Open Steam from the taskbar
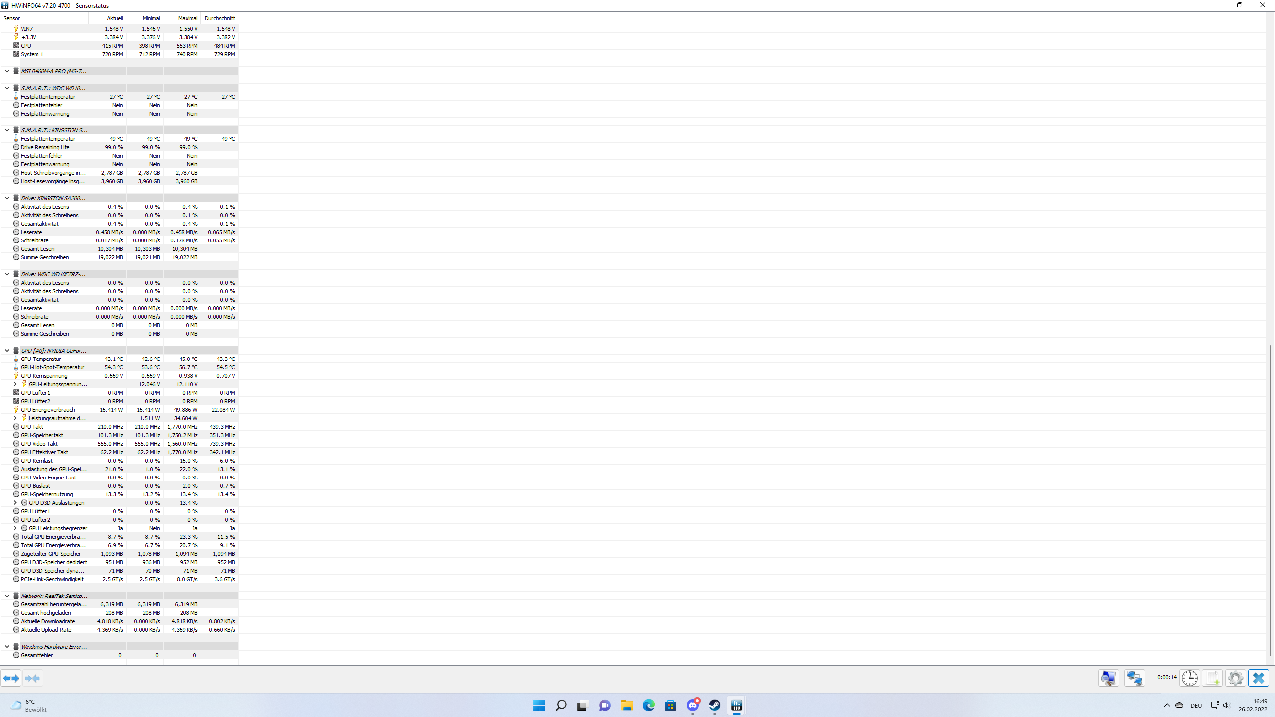 [x=714, y=705]
